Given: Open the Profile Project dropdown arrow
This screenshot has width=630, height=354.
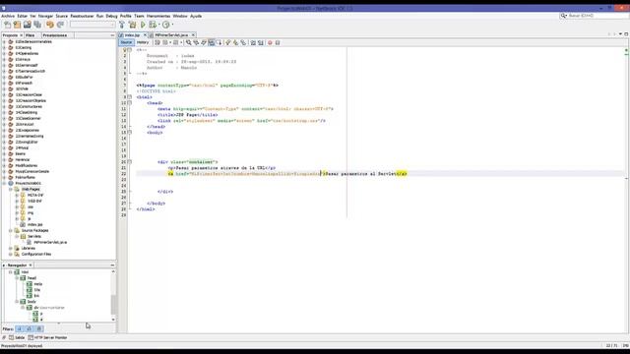Looking at the screenshot, I should (x=172, y=25).
